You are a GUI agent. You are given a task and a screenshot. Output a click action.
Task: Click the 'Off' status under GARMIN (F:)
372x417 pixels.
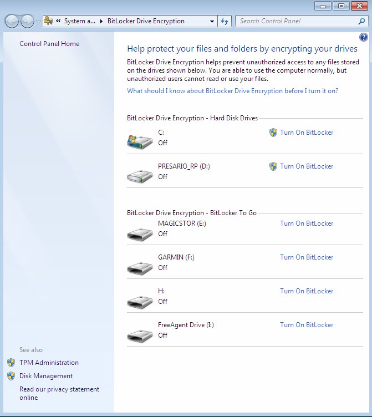163,267
